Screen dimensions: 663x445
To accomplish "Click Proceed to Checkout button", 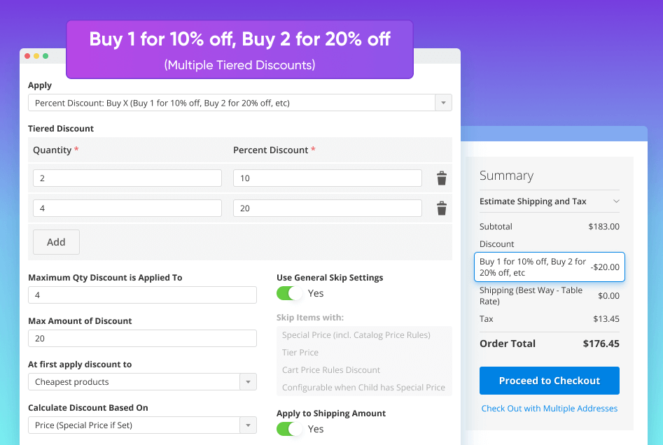I will point(549,381).
